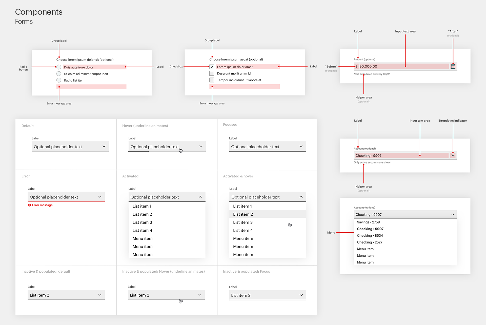Check the Deserunt mollit anim id checkbox

click(212, 73)
